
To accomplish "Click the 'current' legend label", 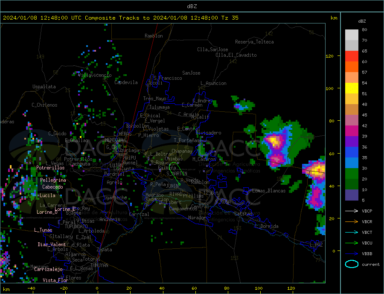I will point(371,265).
